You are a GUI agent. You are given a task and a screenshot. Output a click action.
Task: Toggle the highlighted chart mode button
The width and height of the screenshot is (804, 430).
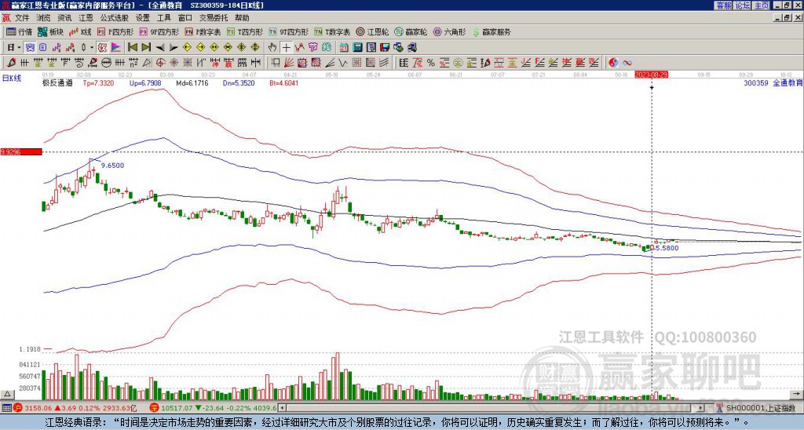click(31, 48)
